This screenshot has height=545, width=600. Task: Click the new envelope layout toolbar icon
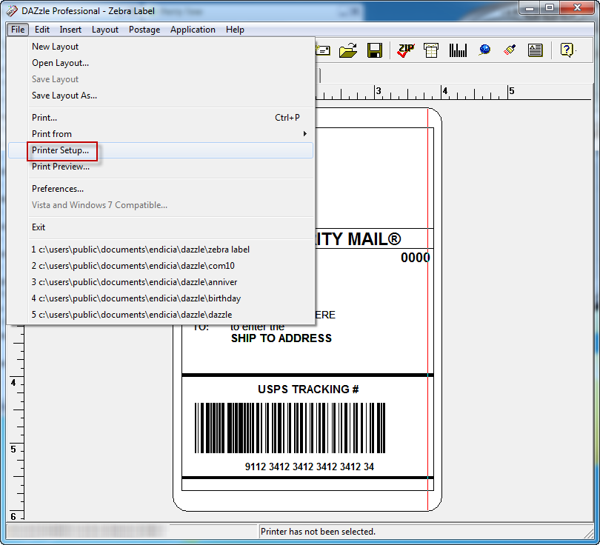pos(323,50)
